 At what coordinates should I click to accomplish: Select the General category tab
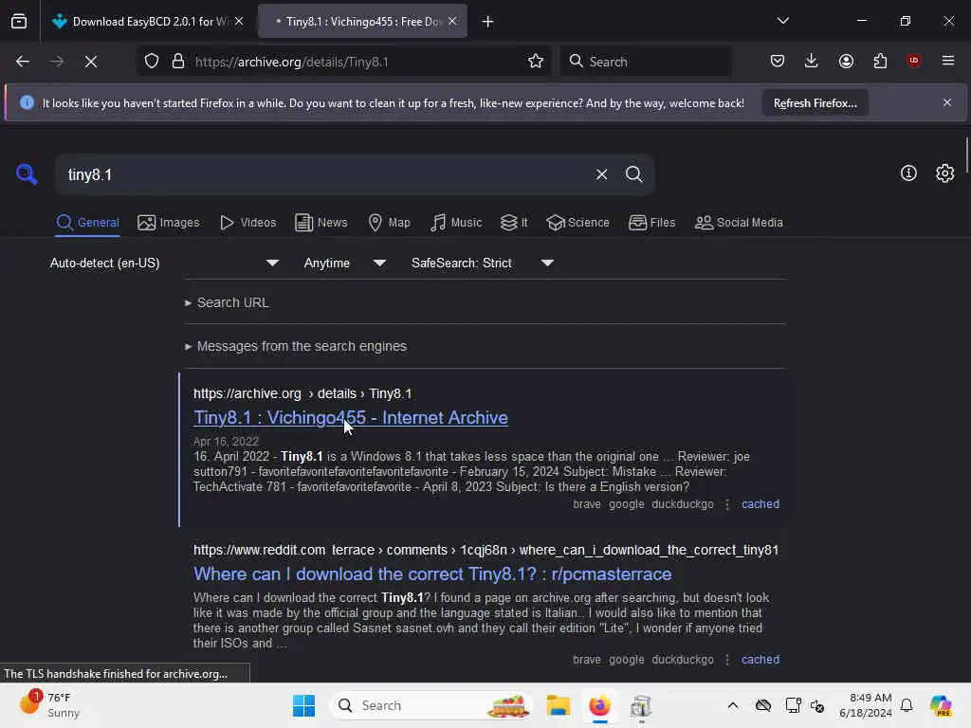pyautogui.click(x=87, y=222)
